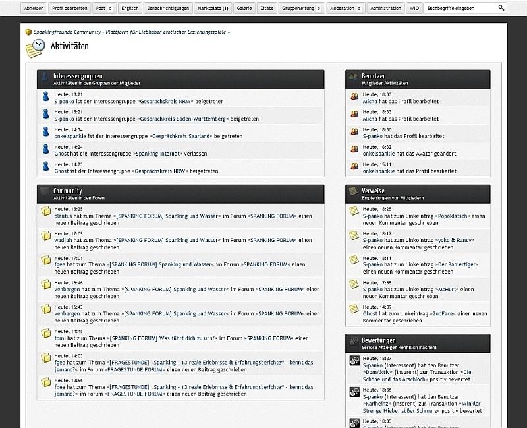Click the Bewertungen panel header icon
This screenshot has width=527, height=428.
click(353, 341)
